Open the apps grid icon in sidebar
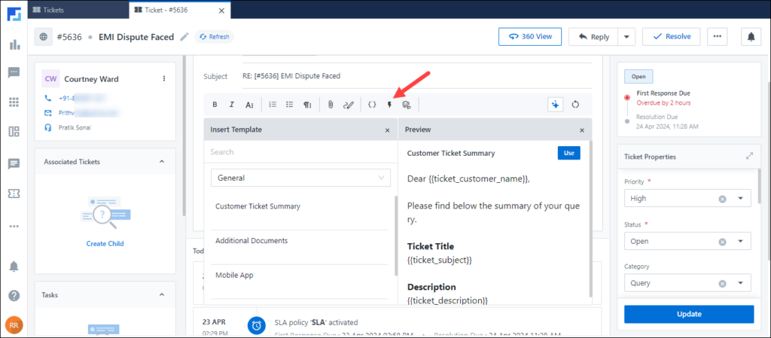Screen dimensions: 771x338 pyautogui.click(x=14, y=102)
